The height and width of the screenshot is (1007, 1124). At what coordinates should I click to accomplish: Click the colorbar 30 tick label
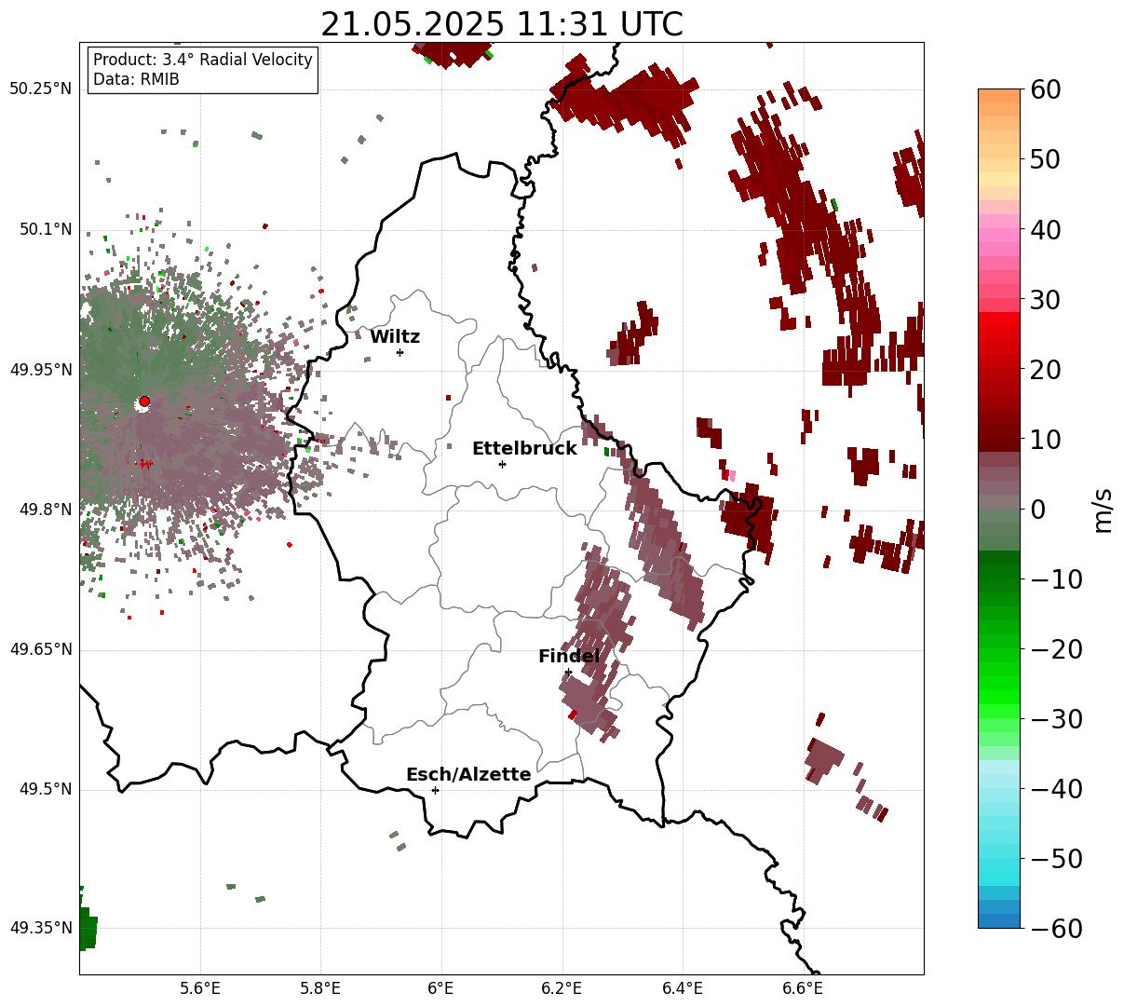tap(1044, 300)
